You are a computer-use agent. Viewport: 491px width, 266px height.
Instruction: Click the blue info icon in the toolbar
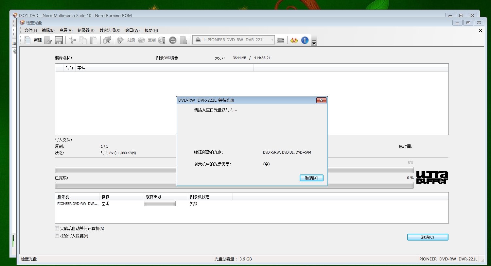pyautogui.click(x=304, y=40)
